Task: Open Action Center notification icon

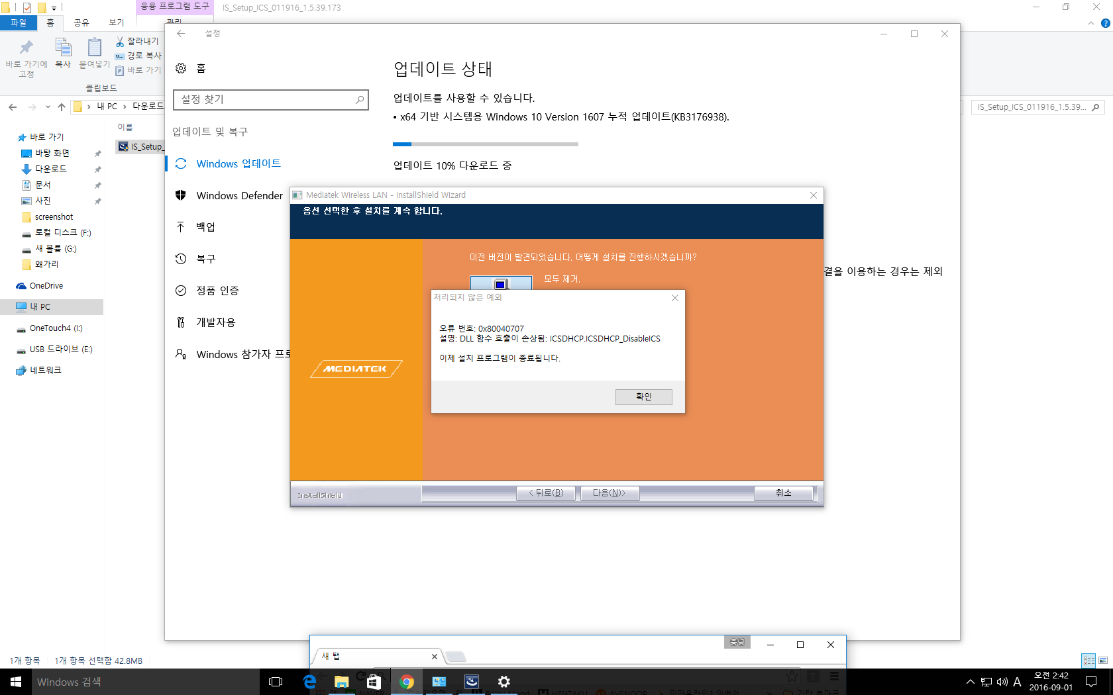Action: [x=1091, y=682]
